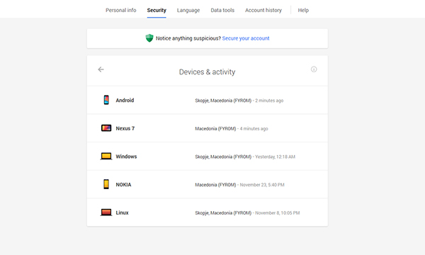Click the 'Notice anything suspicious?' text
This screenshot has width=425, height=255.
(188, 38)
